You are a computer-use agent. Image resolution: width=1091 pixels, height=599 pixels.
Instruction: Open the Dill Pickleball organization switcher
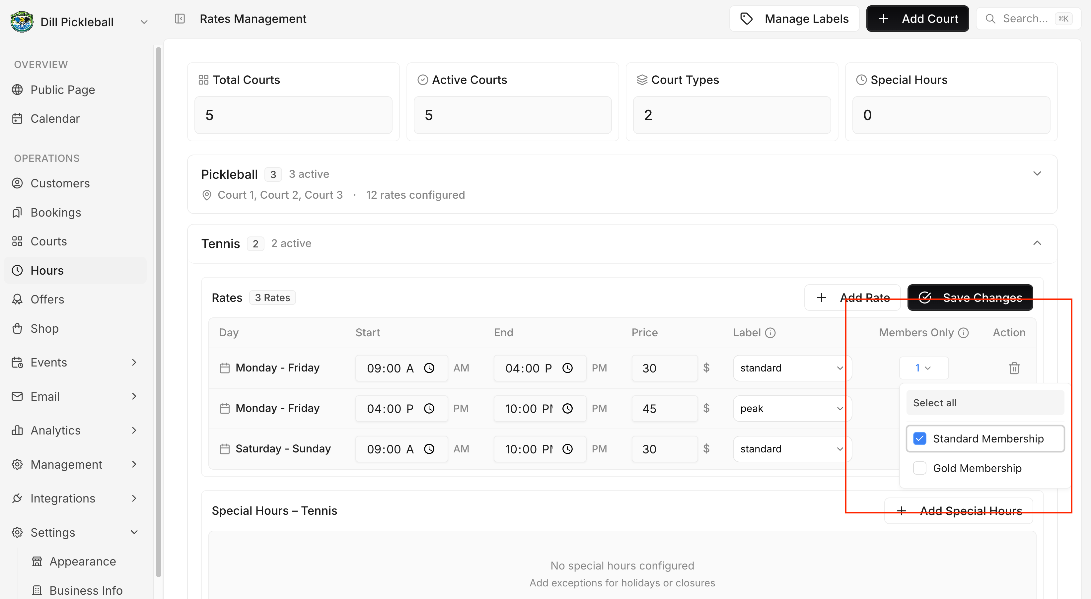point(144,22)
